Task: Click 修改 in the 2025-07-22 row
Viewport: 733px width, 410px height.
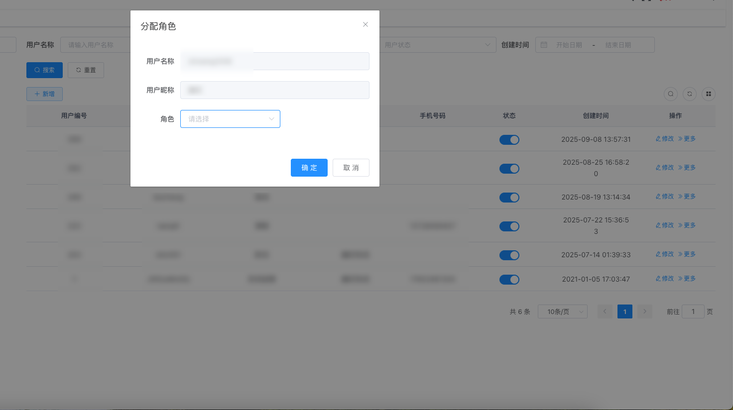Action: pyautogui.click(x=665, y=225)
